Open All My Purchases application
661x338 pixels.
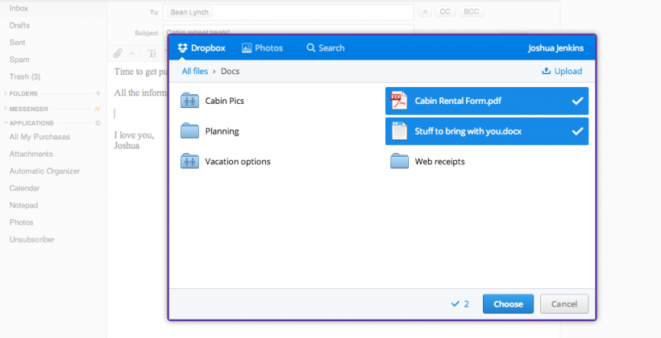tap(39, 137)
